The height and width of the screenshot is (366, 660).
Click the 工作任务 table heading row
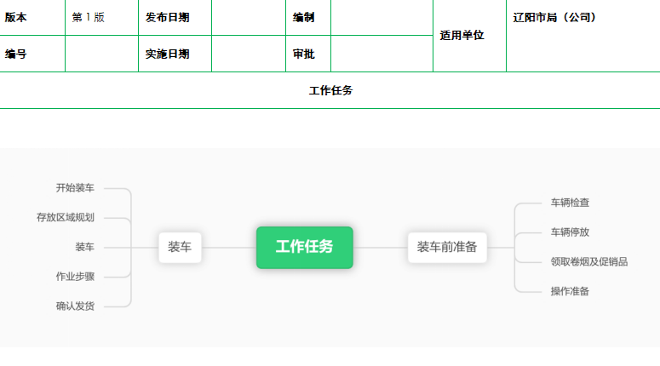click(x=330, y=90)
